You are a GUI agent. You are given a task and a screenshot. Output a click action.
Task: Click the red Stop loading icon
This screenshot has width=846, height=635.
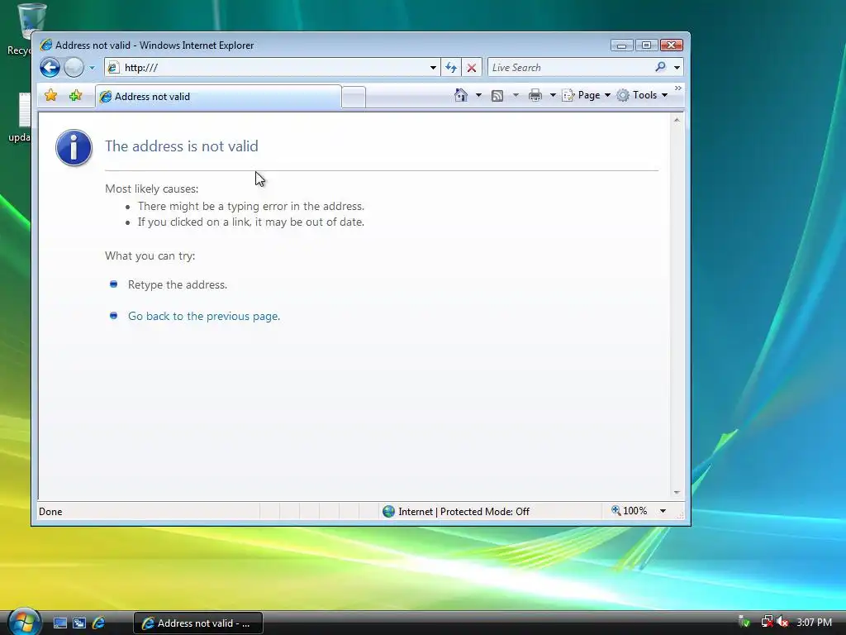(472, 68)
